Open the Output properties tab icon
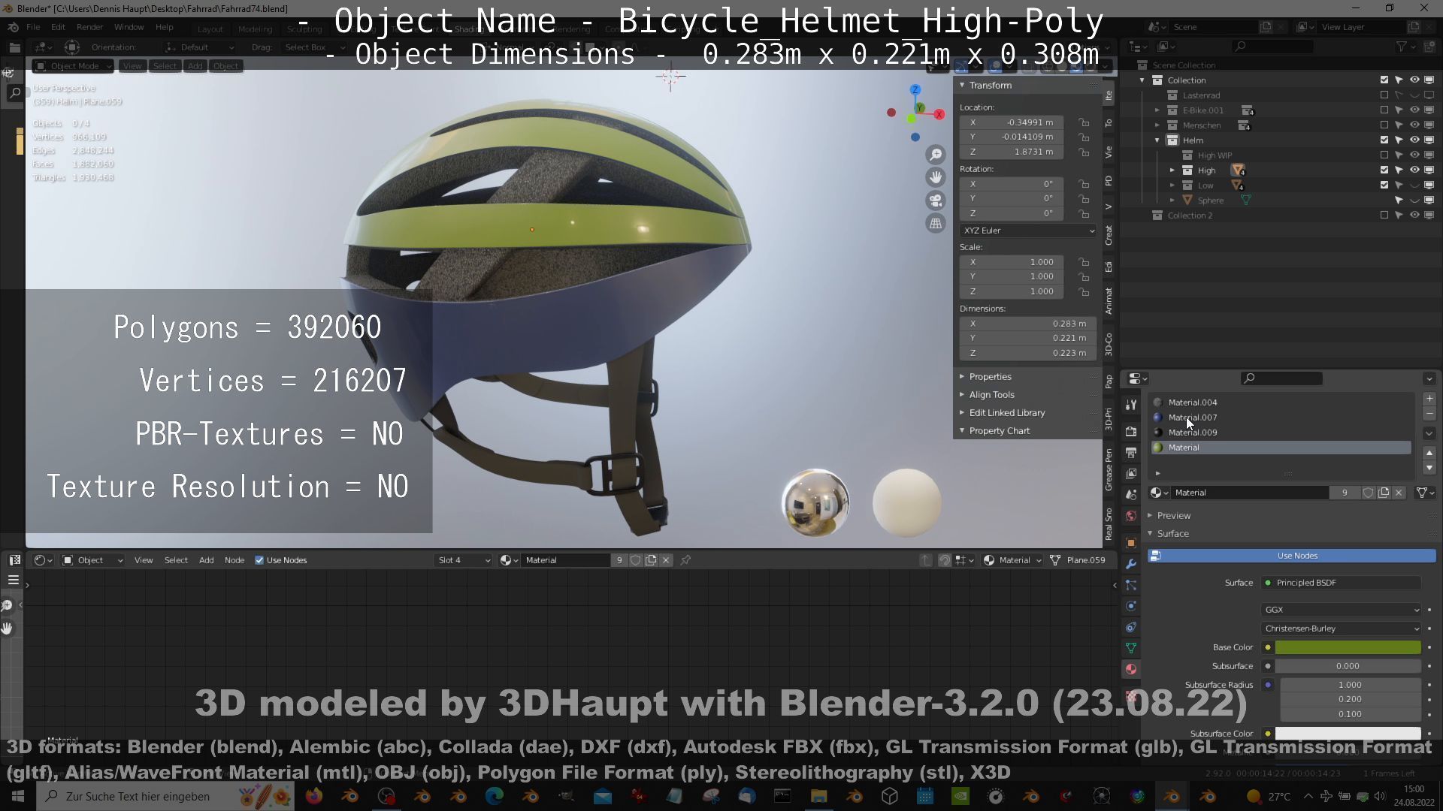The height and width of the screenshot is (811, 1443). [1131, 453]
